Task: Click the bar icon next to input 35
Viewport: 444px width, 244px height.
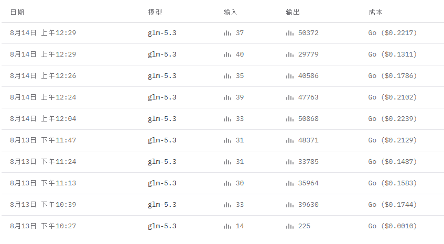Action: point(228,76)
